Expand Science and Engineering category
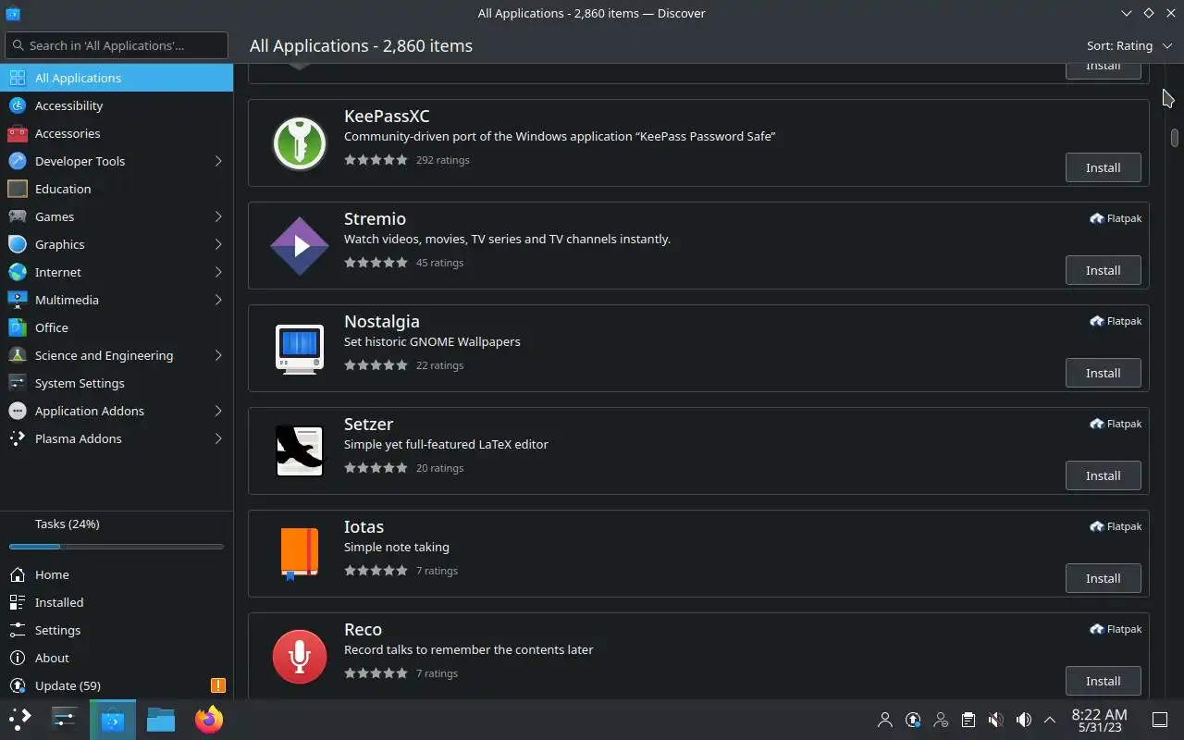This screenshot has width=1184, height=740. [x=218, y=355]
